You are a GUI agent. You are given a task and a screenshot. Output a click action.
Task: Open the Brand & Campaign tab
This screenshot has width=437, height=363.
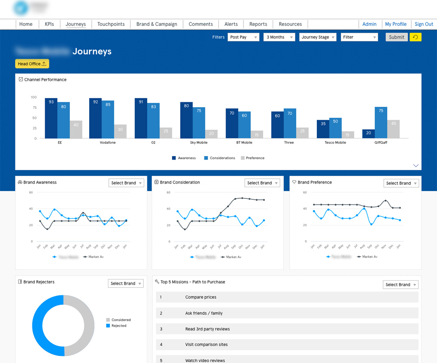tap(156, 24)
